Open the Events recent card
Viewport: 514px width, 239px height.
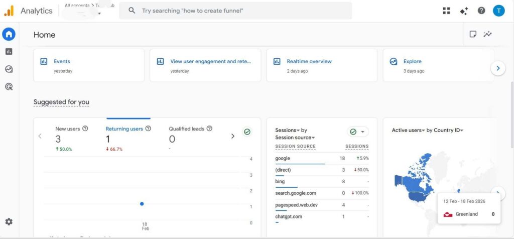tap(89, 66)
